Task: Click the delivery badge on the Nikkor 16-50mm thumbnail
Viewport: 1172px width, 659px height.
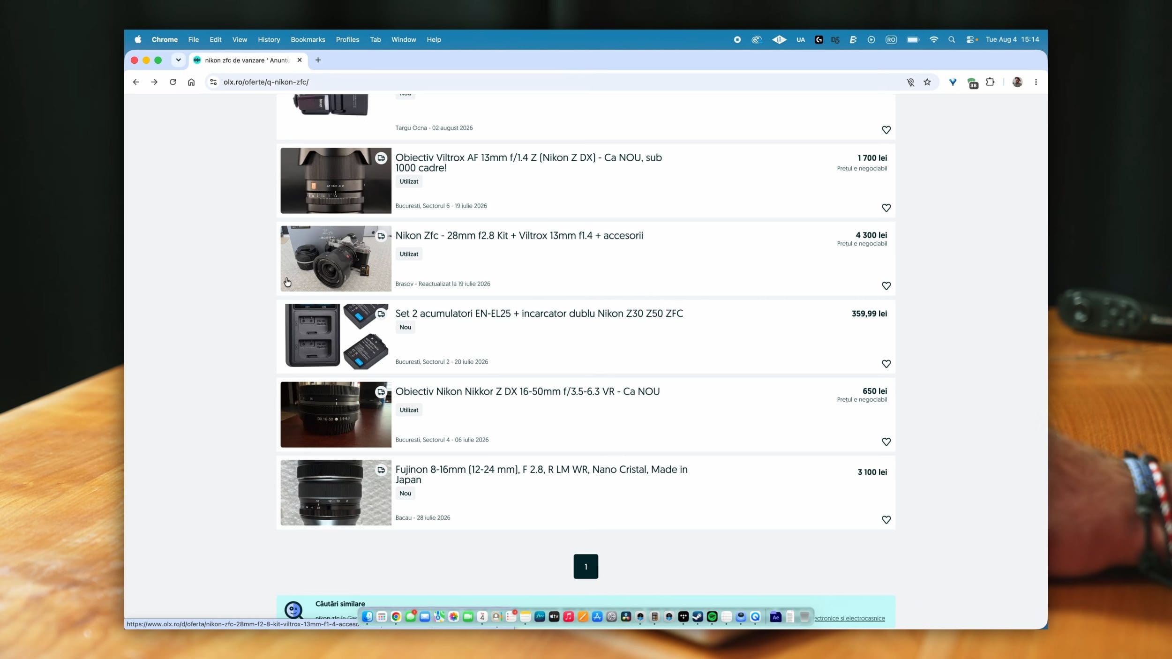Action: coord(381,392)
